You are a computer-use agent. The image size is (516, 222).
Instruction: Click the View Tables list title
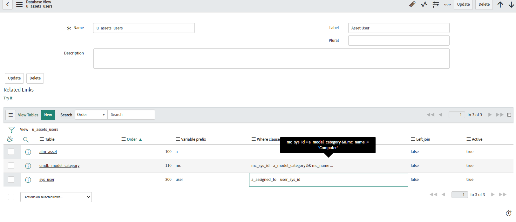coord(28,115)
